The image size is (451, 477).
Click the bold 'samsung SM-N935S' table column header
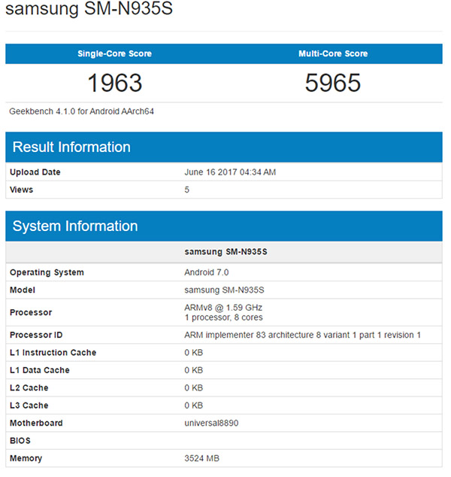(x=225, y=252)
